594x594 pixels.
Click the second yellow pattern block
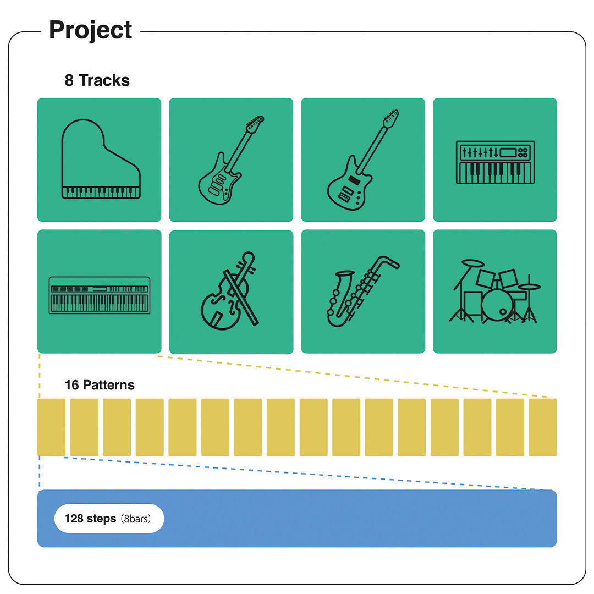coord(84,427)
